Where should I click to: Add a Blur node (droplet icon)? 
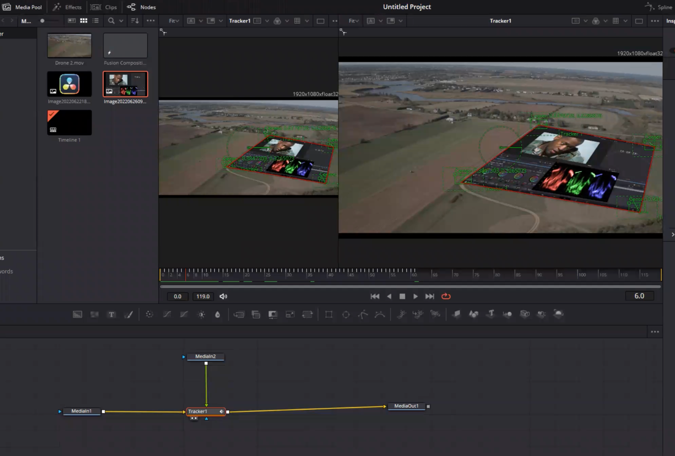[218, 315]
